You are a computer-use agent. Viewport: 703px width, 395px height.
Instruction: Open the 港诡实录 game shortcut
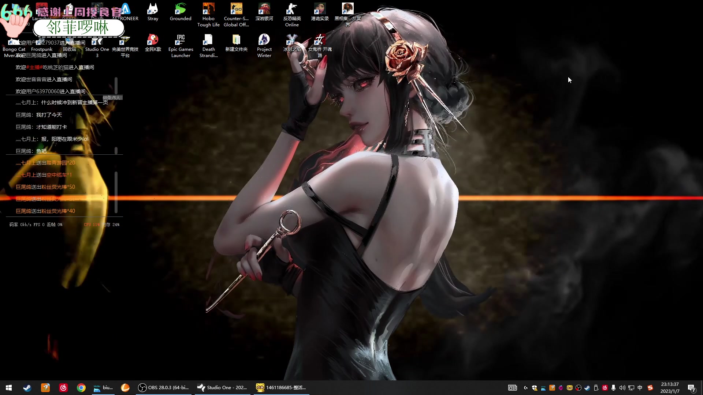coord(320,12)
